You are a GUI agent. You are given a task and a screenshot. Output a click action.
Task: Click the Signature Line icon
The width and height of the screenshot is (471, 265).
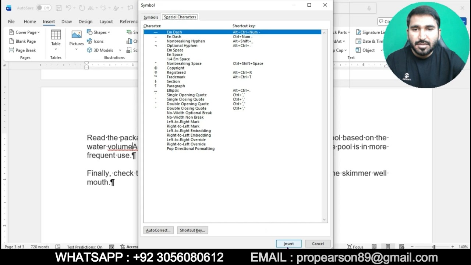pyautogui.click(x=359, y=32)
